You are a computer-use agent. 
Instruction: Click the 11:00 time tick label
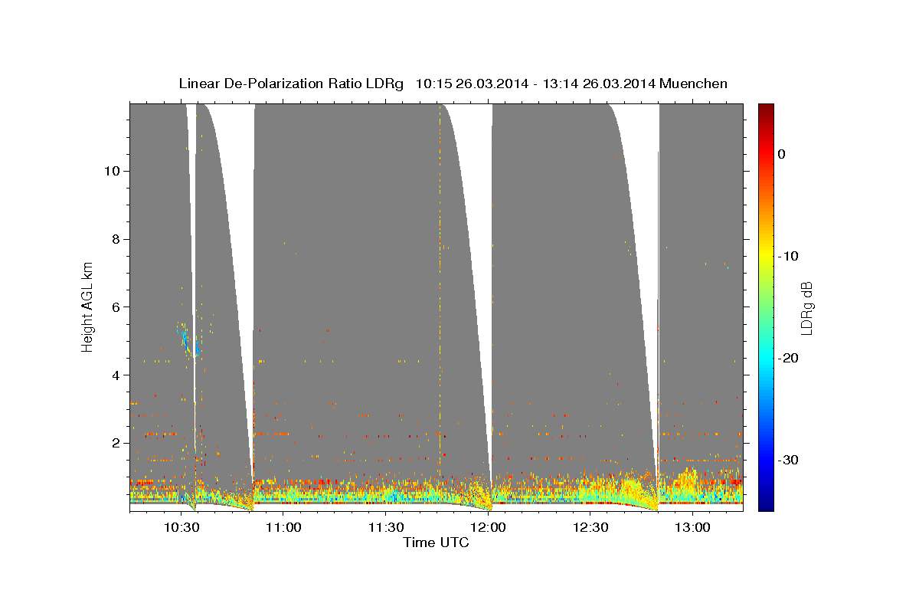283,527
